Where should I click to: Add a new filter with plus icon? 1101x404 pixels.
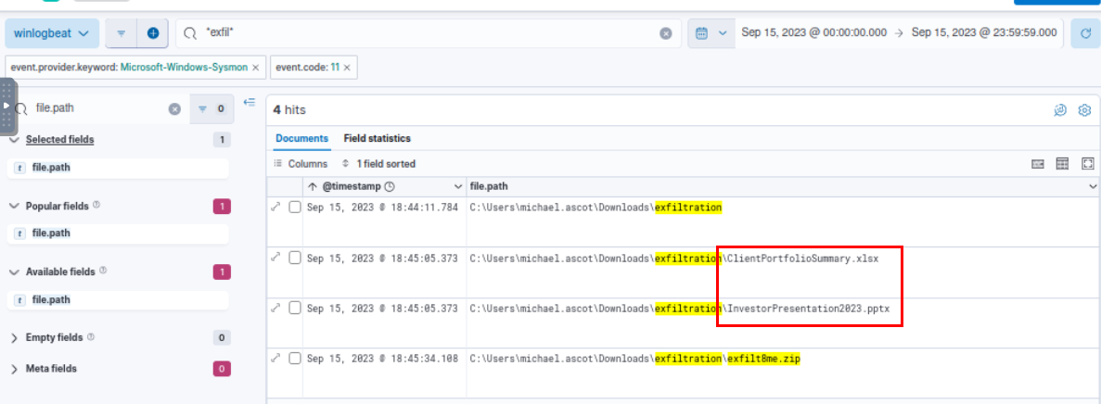152,33
